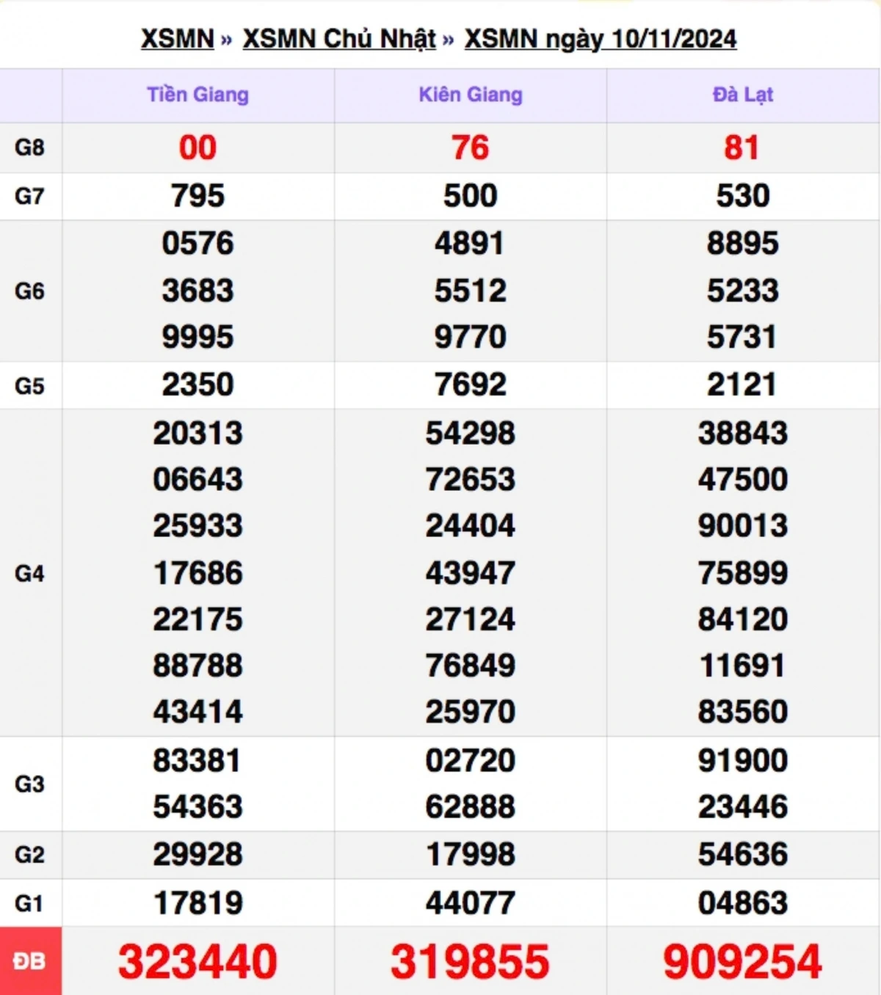The height and width of the screenshot is (995, 881).
Task: Click the red ĐB row label
Action: pyautogui.click(x=30, y=961)
